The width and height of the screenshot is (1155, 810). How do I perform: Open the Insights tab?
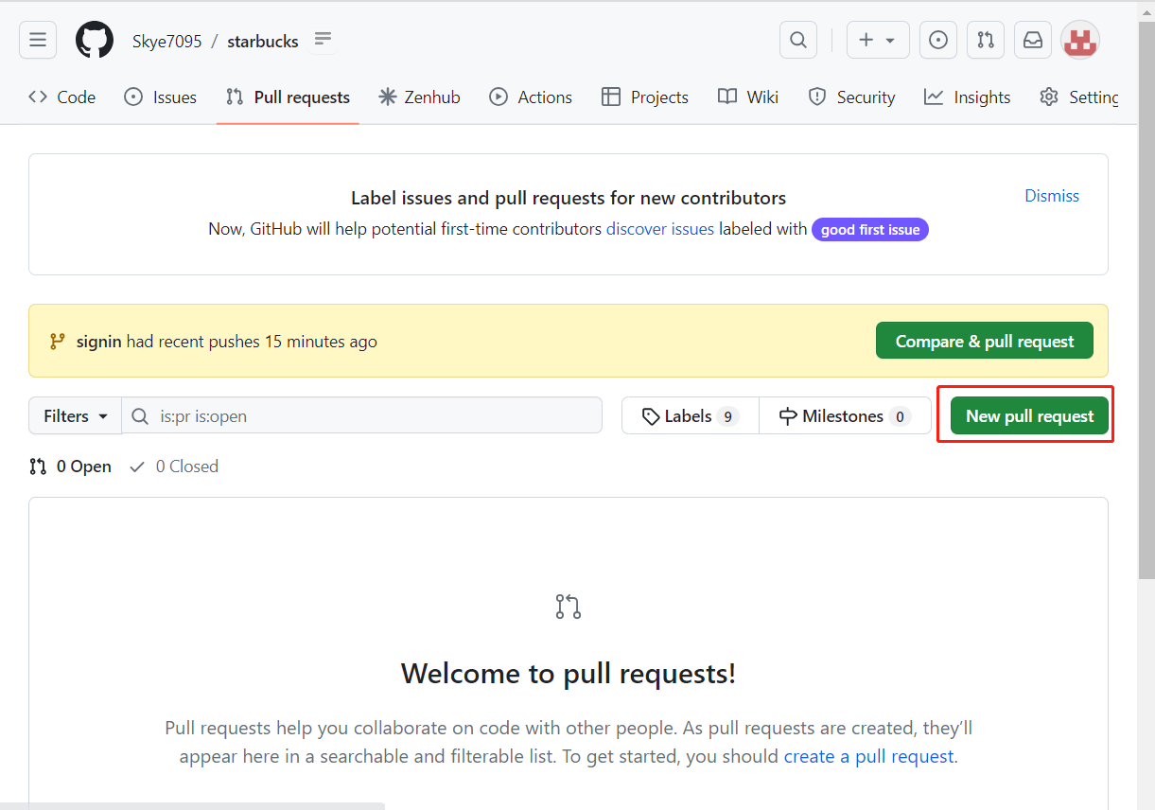coord(968,97)
